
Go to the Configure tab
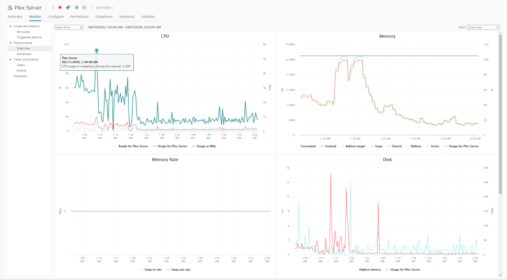click(x=56, y=16)
